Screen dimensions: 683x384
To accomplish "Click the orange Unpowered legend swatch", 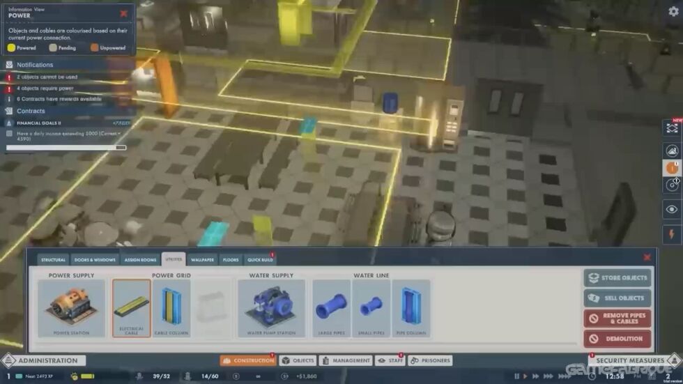I will pos(94,48).
